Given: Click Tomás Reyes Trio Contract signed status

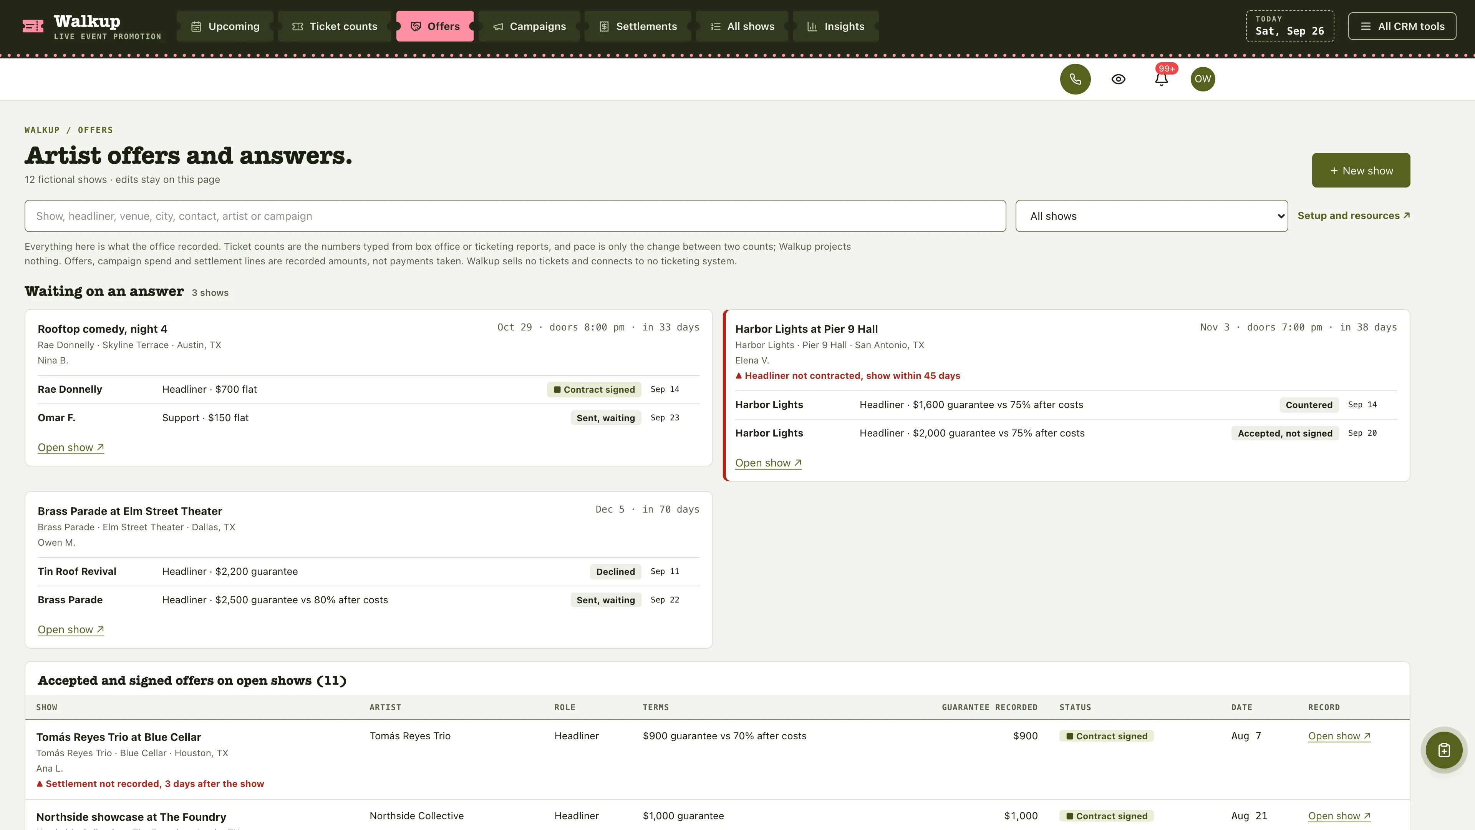Looking at the screenshot, I should [1106, 736].
